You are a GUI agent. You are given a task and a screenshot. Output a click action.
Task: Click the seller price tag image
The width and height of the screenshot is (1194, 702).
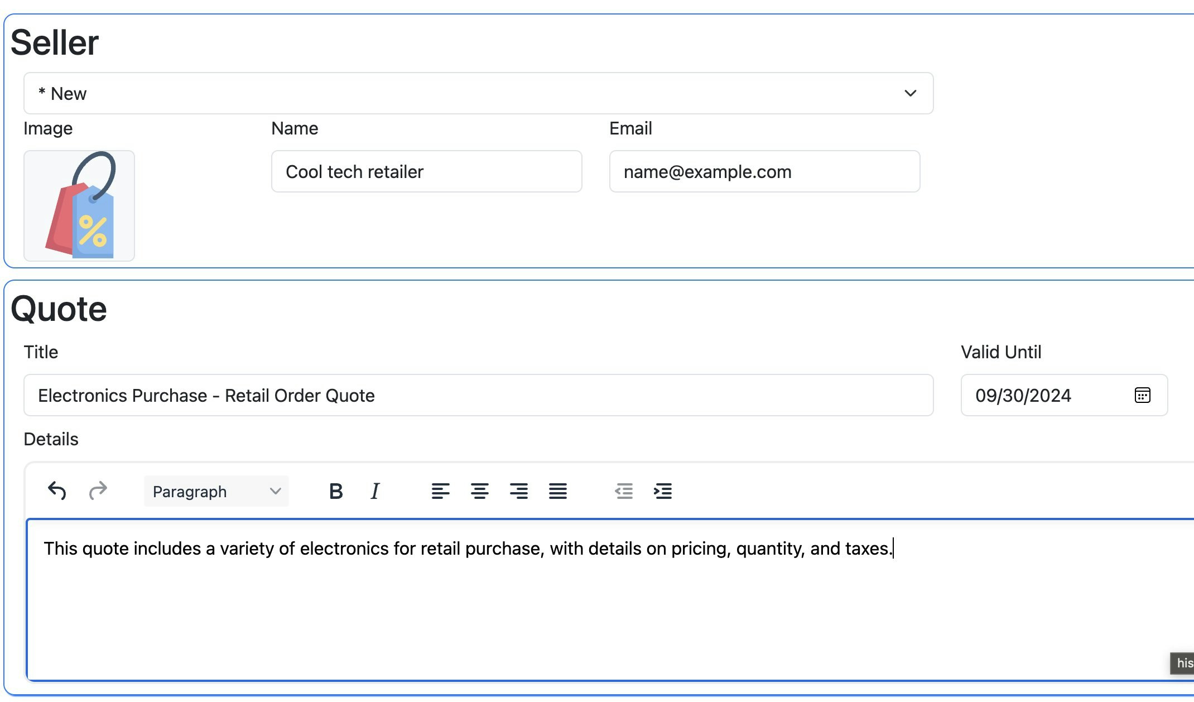pos(79,205)
